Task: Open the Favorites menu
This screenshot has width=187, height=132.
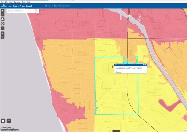Action: [x=17, y=2]
